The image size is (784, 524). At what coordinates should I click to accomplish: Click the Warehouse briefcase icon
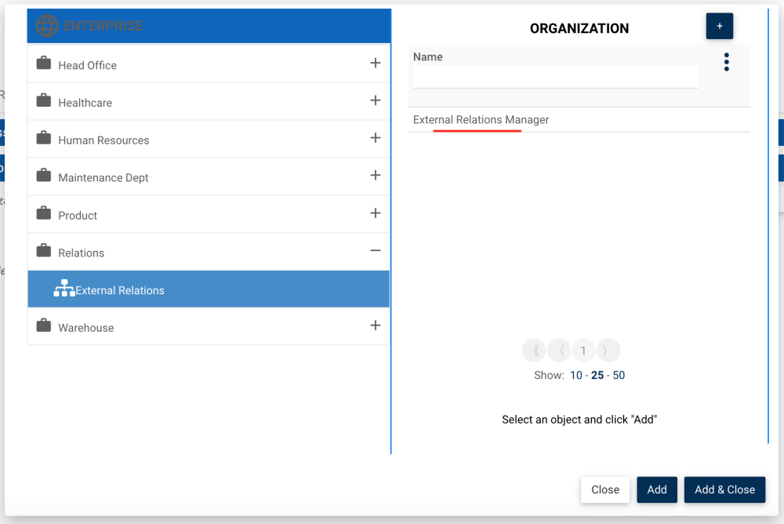pos(44,326)
